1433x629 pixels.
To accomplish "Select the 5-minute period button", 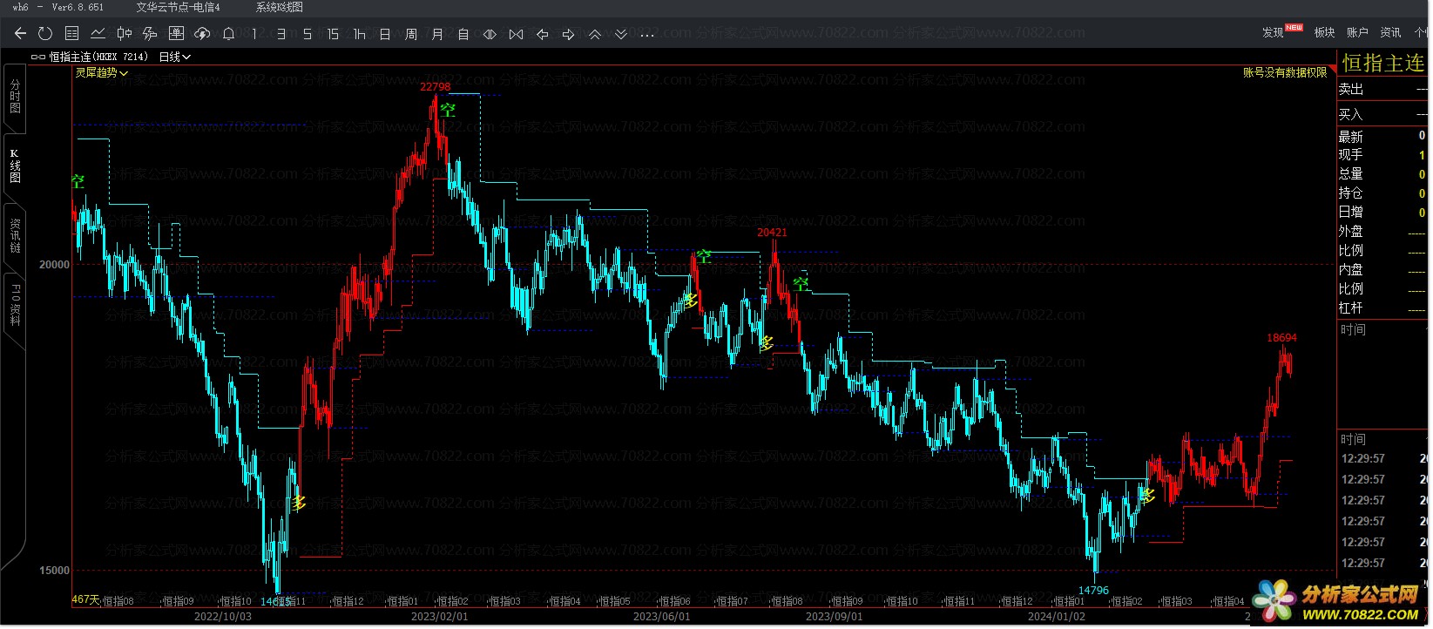I will click(x=307, y=34).
